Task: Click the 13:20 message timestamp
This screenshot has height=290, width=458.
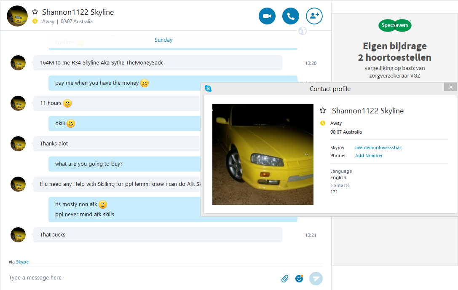Action: pyautogui.click(x=311, y=63)
